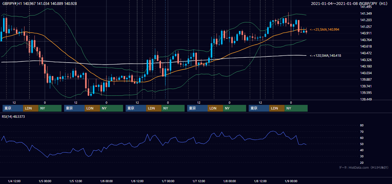Click the RSI(14) 48.5373 indicator label

click(13, 117)
